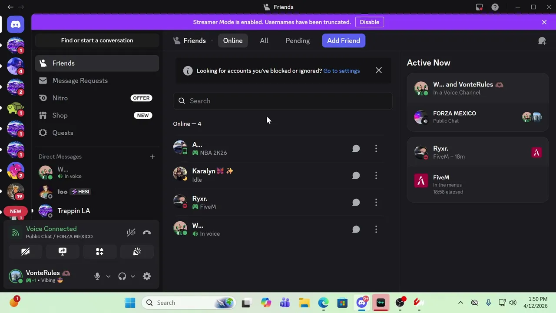Open the Shop
Screen dimensions: 556x313
[x=97, y=116]
